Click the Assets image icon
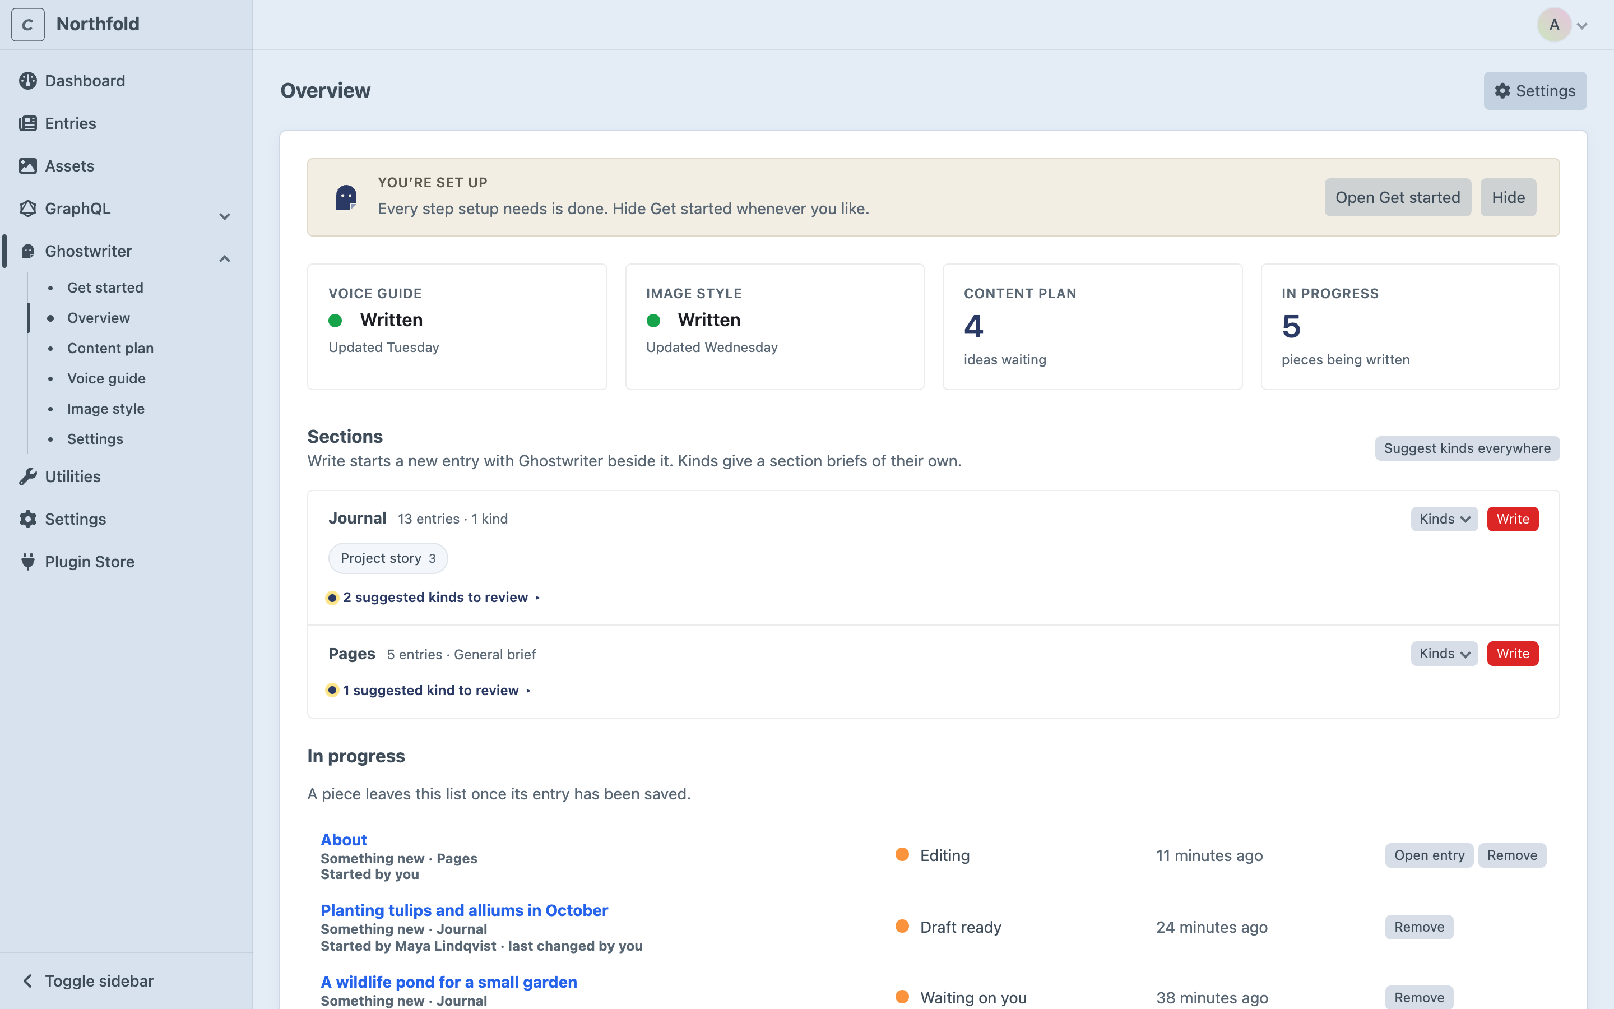 (x=27, y=166)
